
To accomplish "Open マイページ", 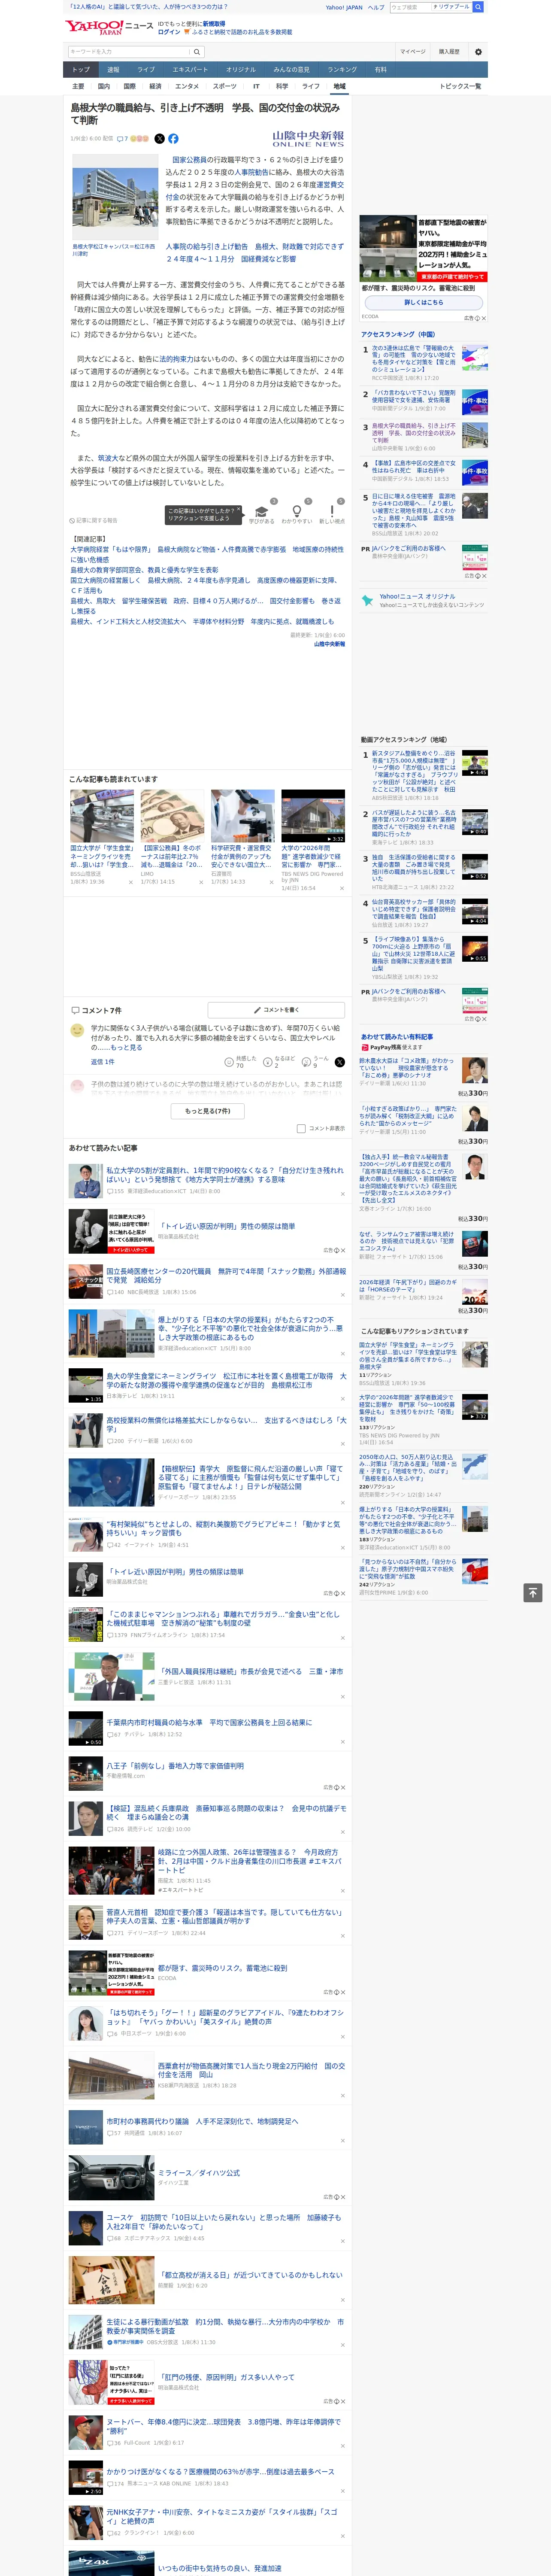I will pyautogui.click(x=412, y=51).
